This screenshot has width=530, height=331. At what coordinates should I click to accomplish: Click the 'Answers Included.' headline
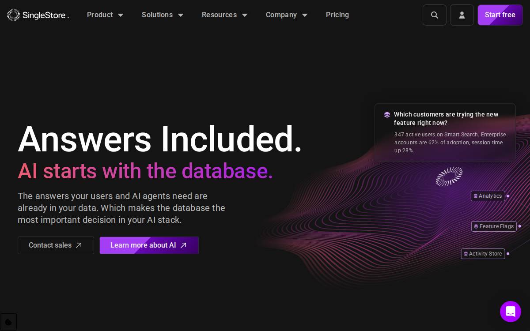(x=160, y=139)
